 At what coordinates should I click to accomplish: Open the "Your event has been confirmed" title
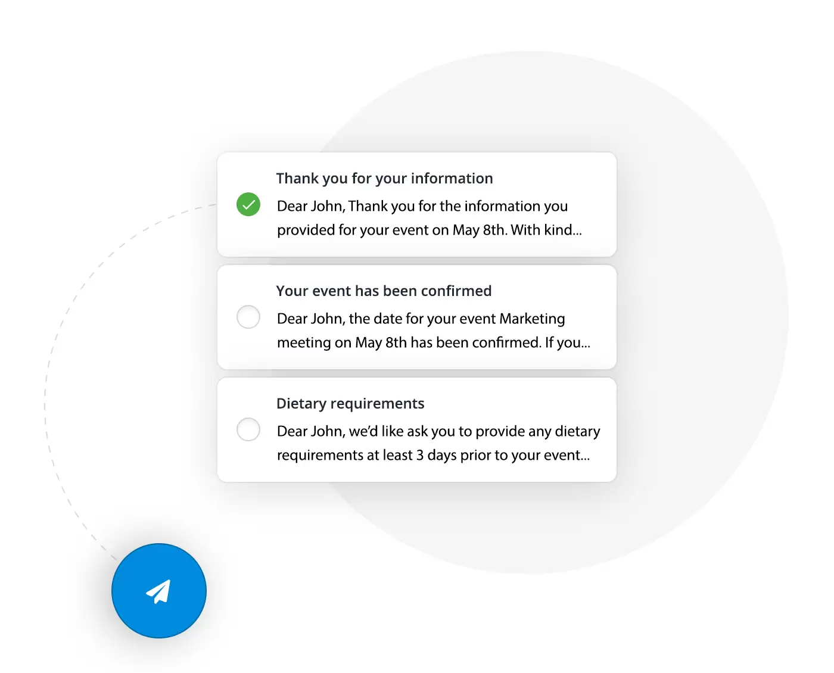(x=384, y=291)
